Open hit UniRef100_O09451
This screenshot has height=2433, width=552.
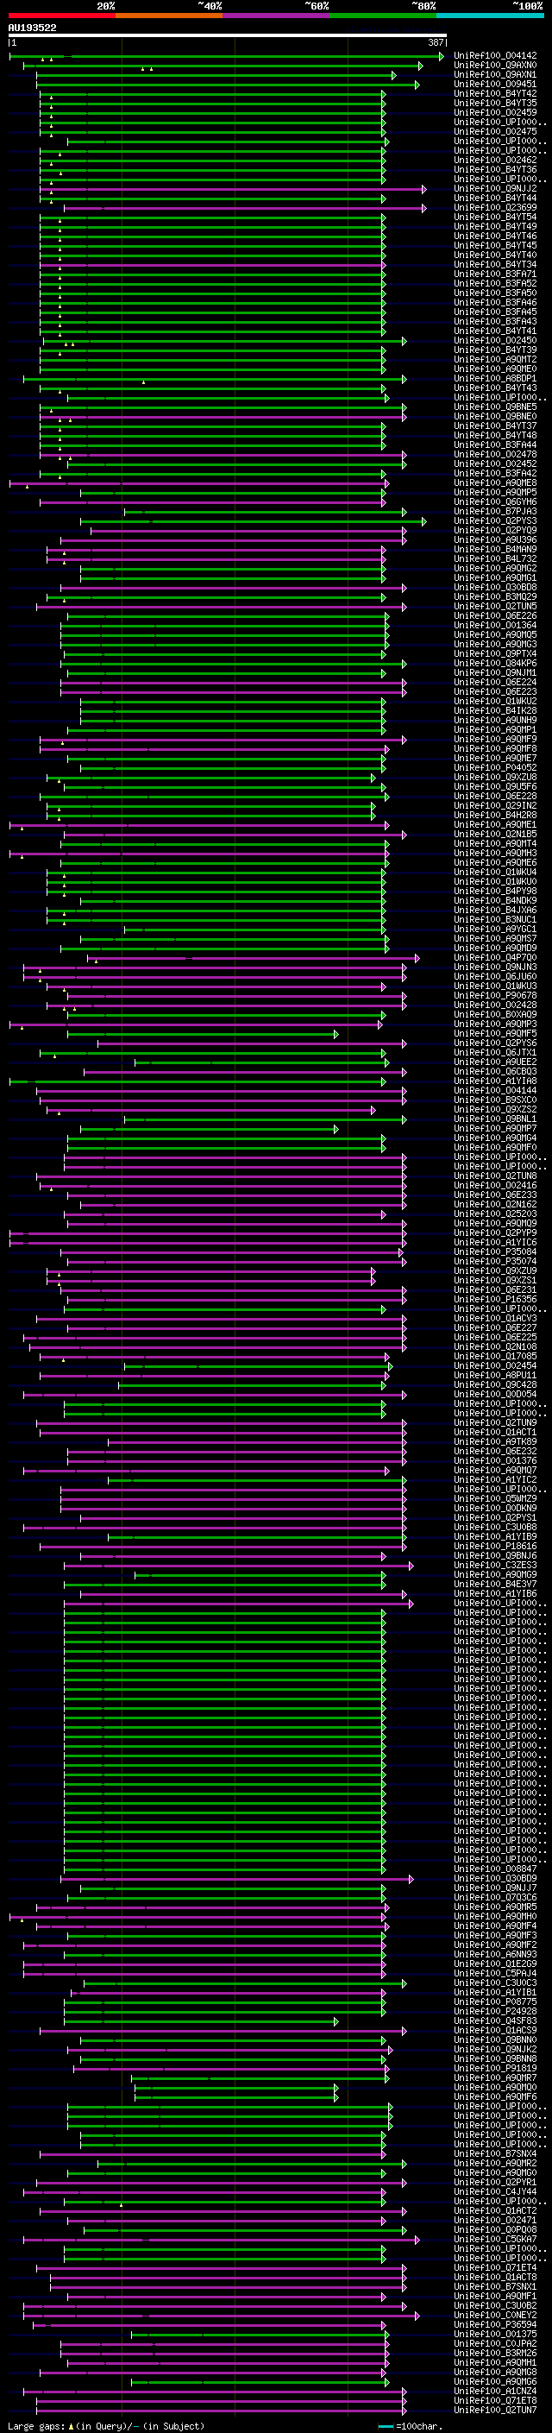[495, 84]
